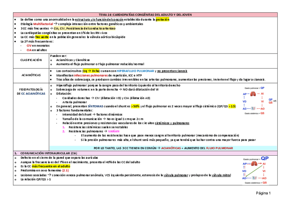Image resolution: width=289 pixels, height=204 pixels.
Task: Click the highlighted >50% value
Action: [x=135, y=106]
